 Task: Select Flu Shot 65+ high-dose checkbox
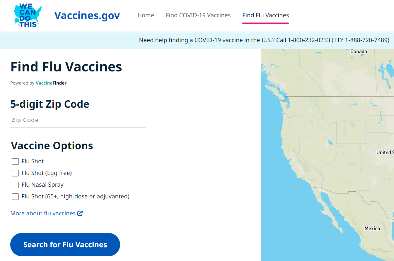pos(15,197)
